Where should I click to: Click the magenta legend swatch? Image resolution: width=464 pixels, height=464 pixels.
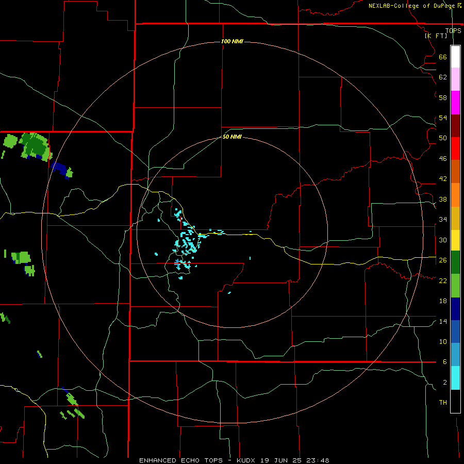tap(455, 103)
